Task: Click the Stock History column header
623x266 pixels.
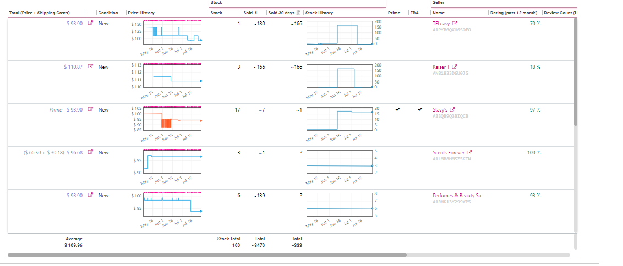Action: tap(319, 13)
